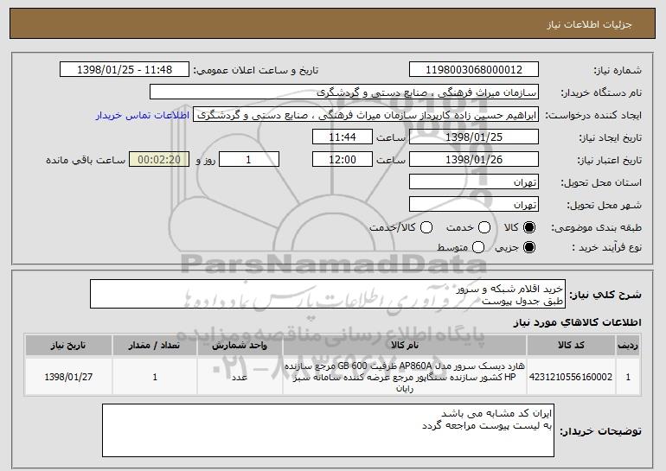The height and width of the screenshot is (471, 666).
Task: Select the کالا/خدمت radio button
Action: click(426, 227)
